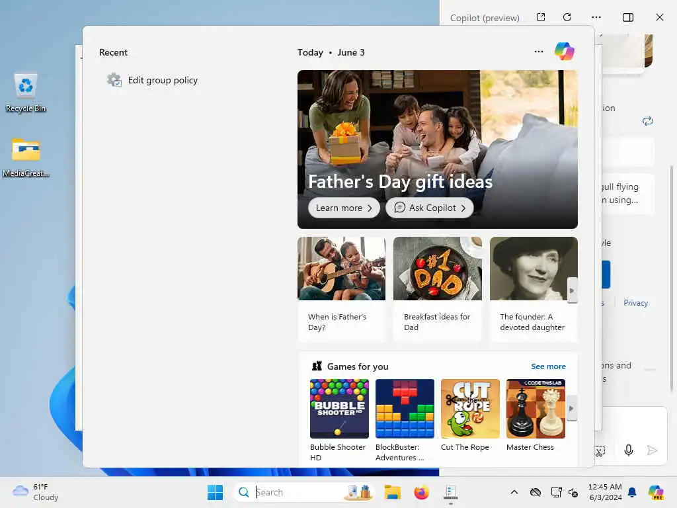
Task: Open Copilot pane more options
Action: coord(596,17)
